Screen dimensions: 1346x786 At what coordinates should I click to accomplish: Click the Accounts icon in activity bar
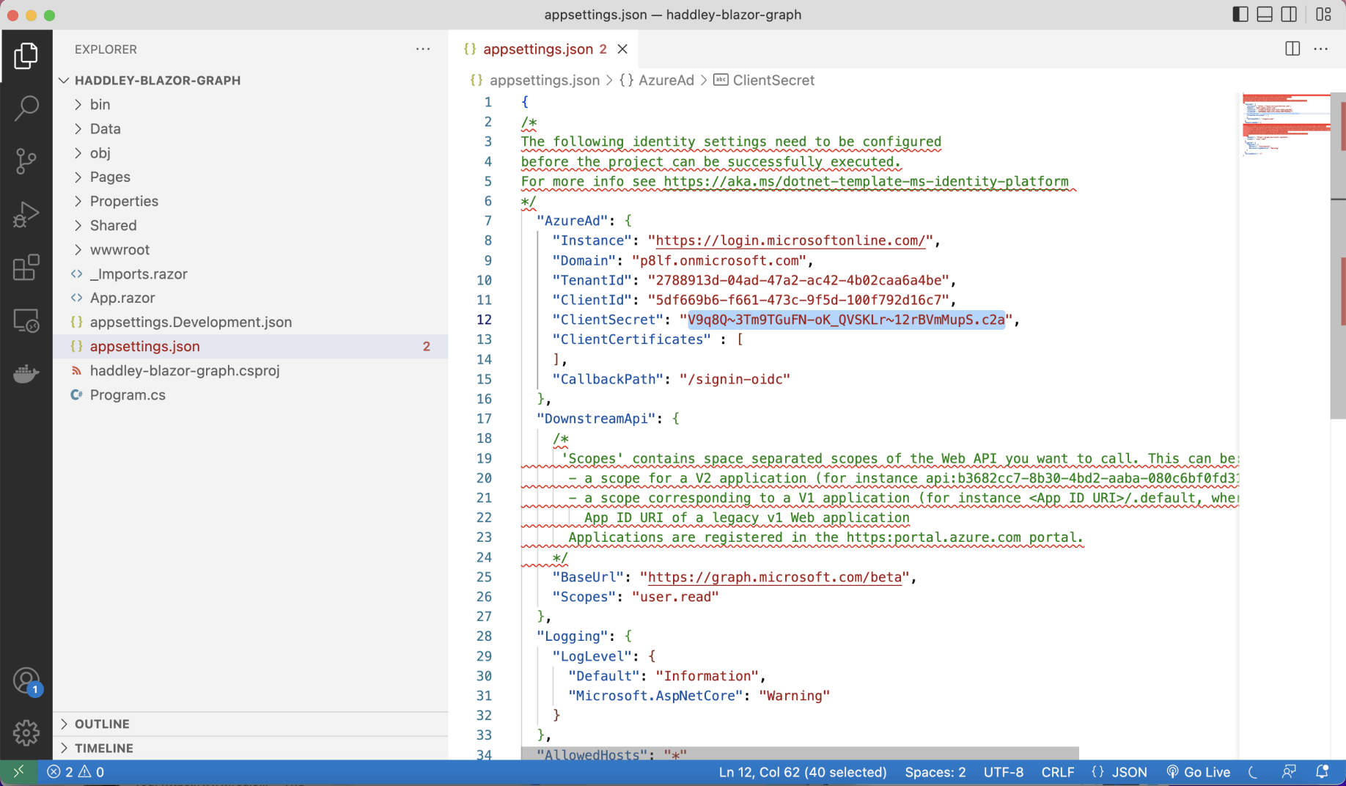click(x=26, y=680)
